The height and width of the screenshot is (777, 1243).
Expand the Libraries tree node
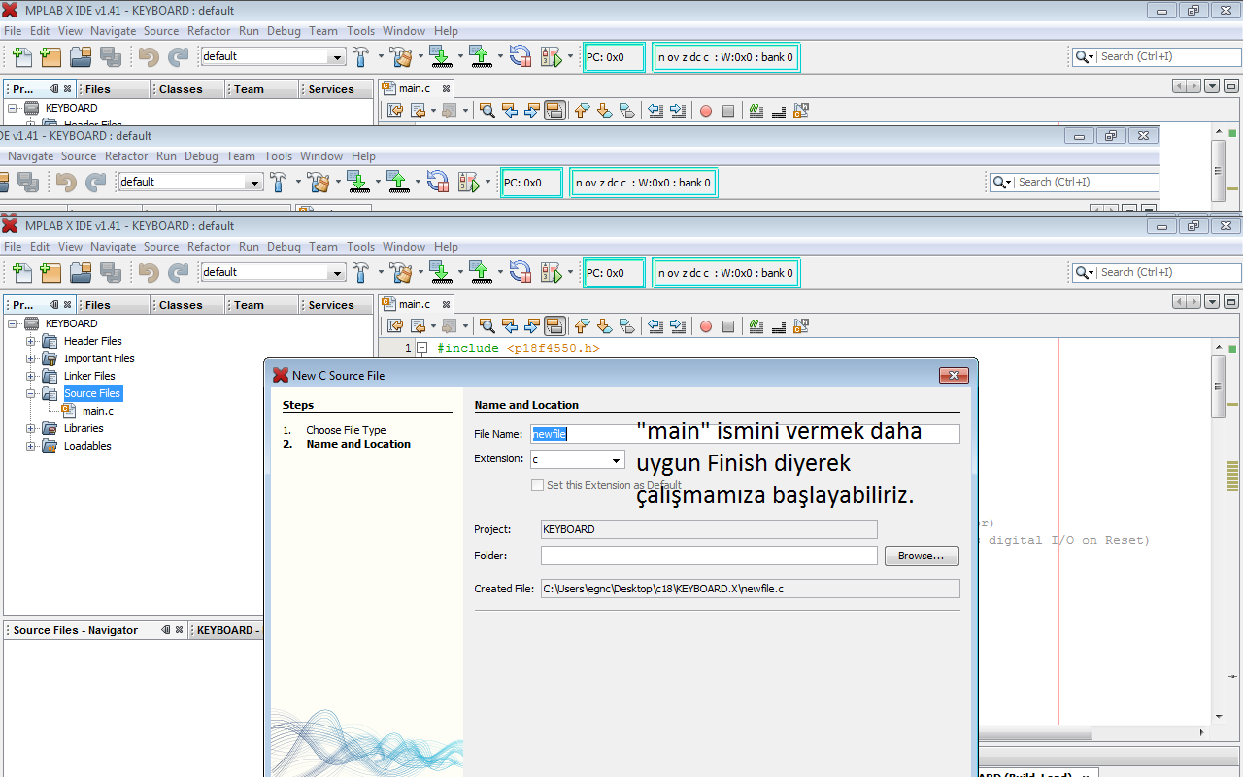30,428
